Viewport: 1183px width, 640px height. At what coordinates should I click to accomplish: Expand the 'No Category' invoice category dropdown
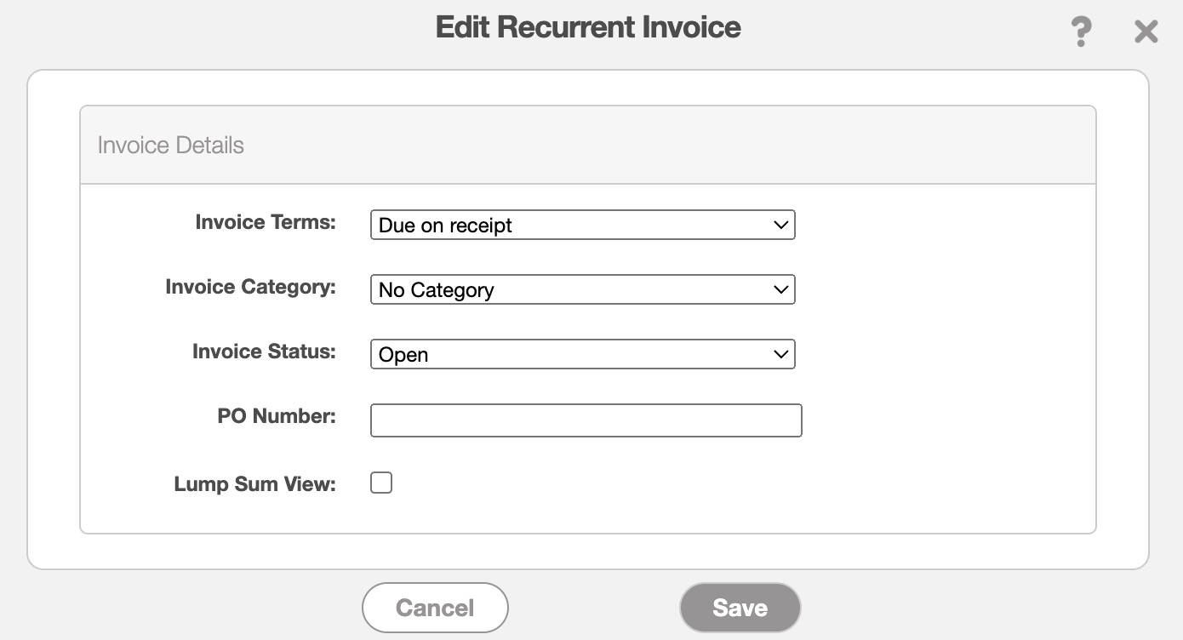(x=582, y=289)
